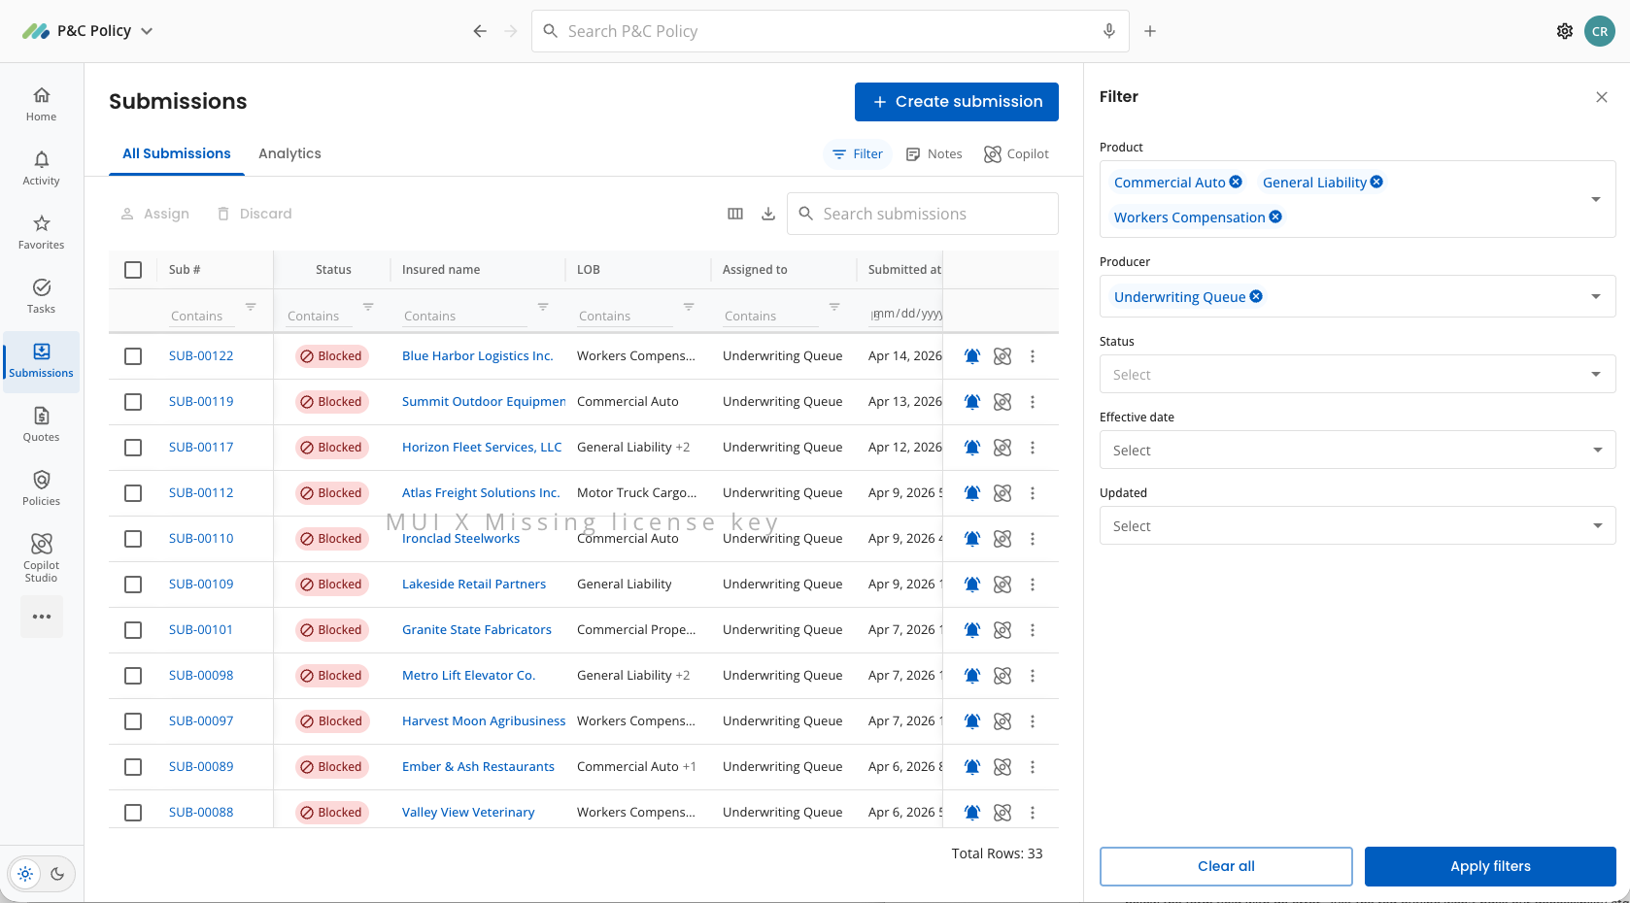Remove the Commercial Auto product chip
This screenshot has height=903, width=1630.
pyautogui.click(x=1236, y=182)
